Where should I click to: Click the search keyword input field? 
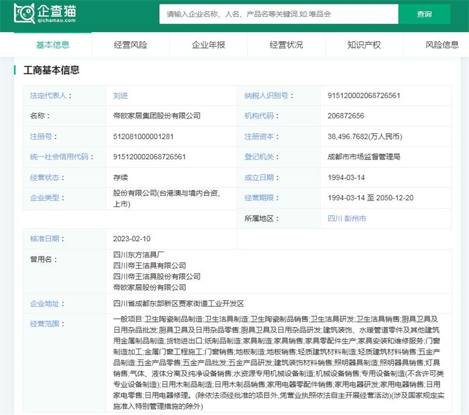click(278, 14)
